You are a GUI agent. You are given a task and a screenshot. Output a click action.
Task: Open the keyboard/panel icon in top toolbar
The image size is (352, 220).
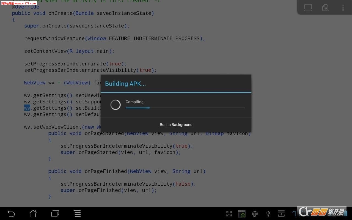coord(308,7)
